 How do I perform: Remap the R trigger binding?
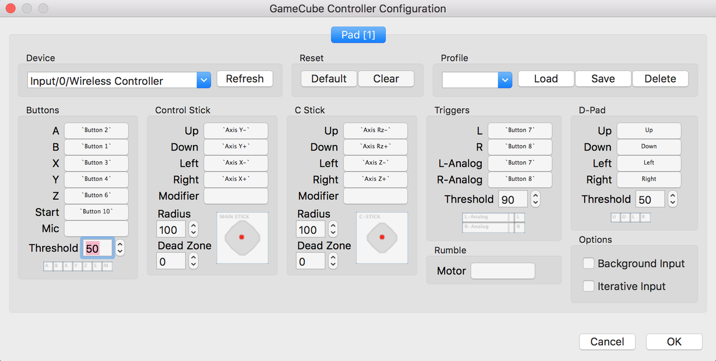520,147
